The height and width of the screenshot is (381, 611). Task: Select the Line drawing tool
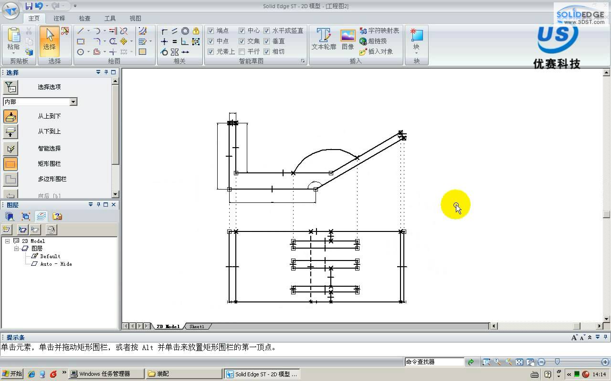pos(80,31)
